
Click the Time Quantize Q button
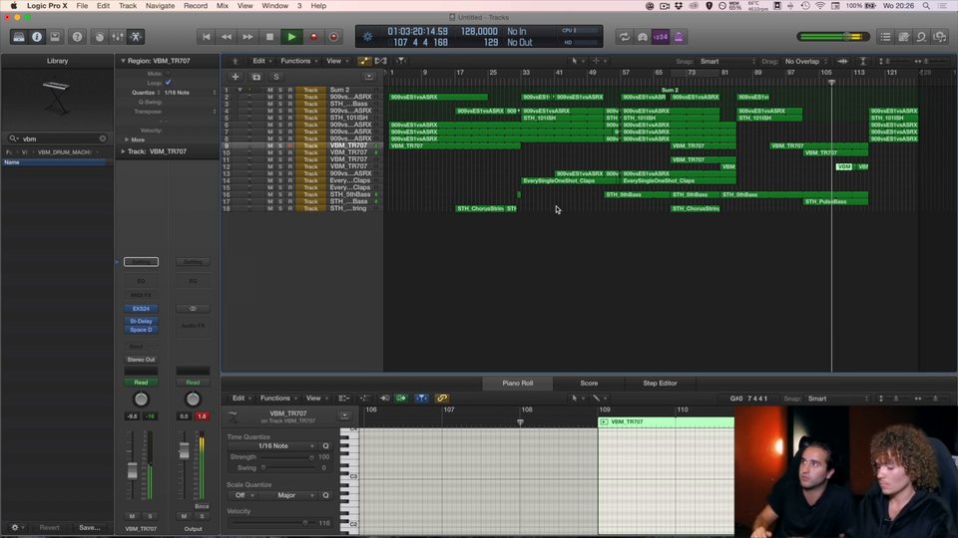325,446
